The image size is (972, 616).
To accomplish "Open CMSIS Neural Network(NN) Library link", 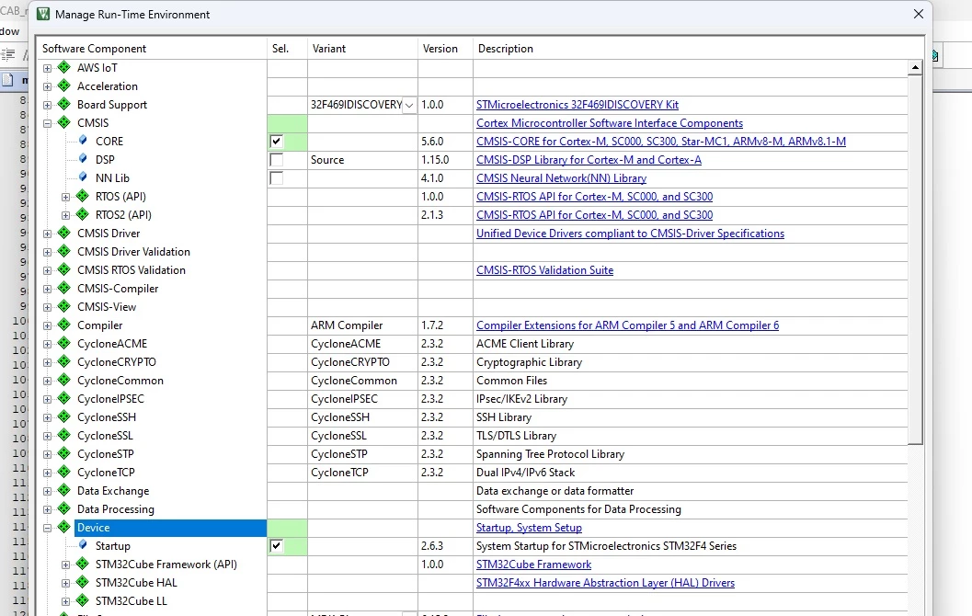I will [x=561, y=178].
